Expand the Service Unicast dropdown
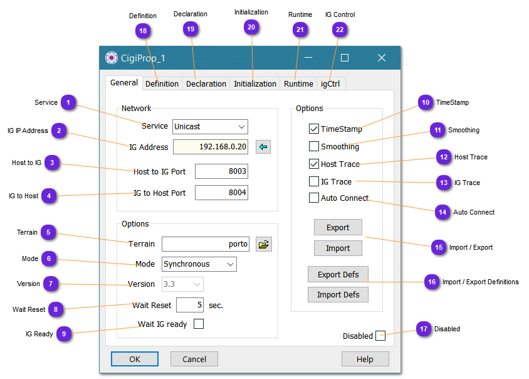529x379 pixels. click(x=210, y=127)
